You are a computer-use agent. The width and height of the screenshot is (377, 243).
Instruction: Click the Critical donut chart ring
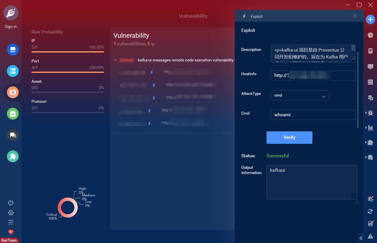[68, 207]
